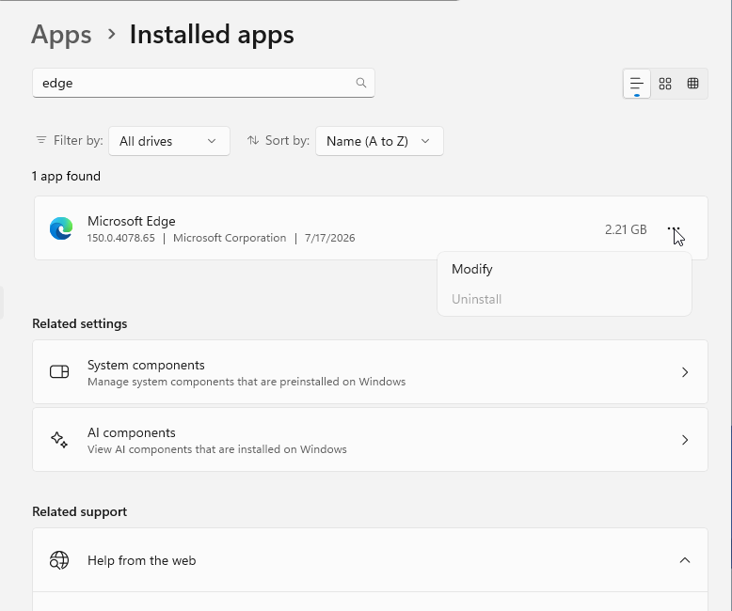Click the Related settings heading
Image resolution: width=732 pixels, height=611 pixels.
tap(79, 323)
